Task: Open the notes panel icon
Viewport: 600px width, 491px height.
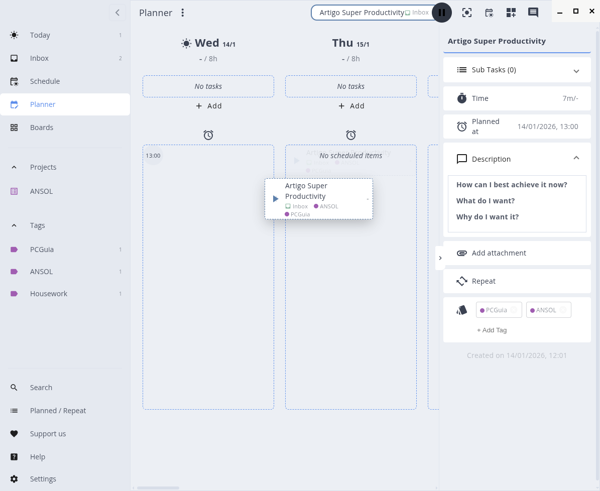Action: point(533,13)
